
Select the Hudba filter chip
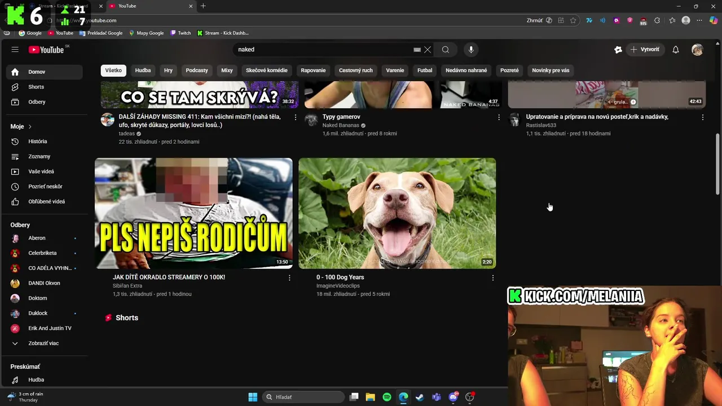143,70
